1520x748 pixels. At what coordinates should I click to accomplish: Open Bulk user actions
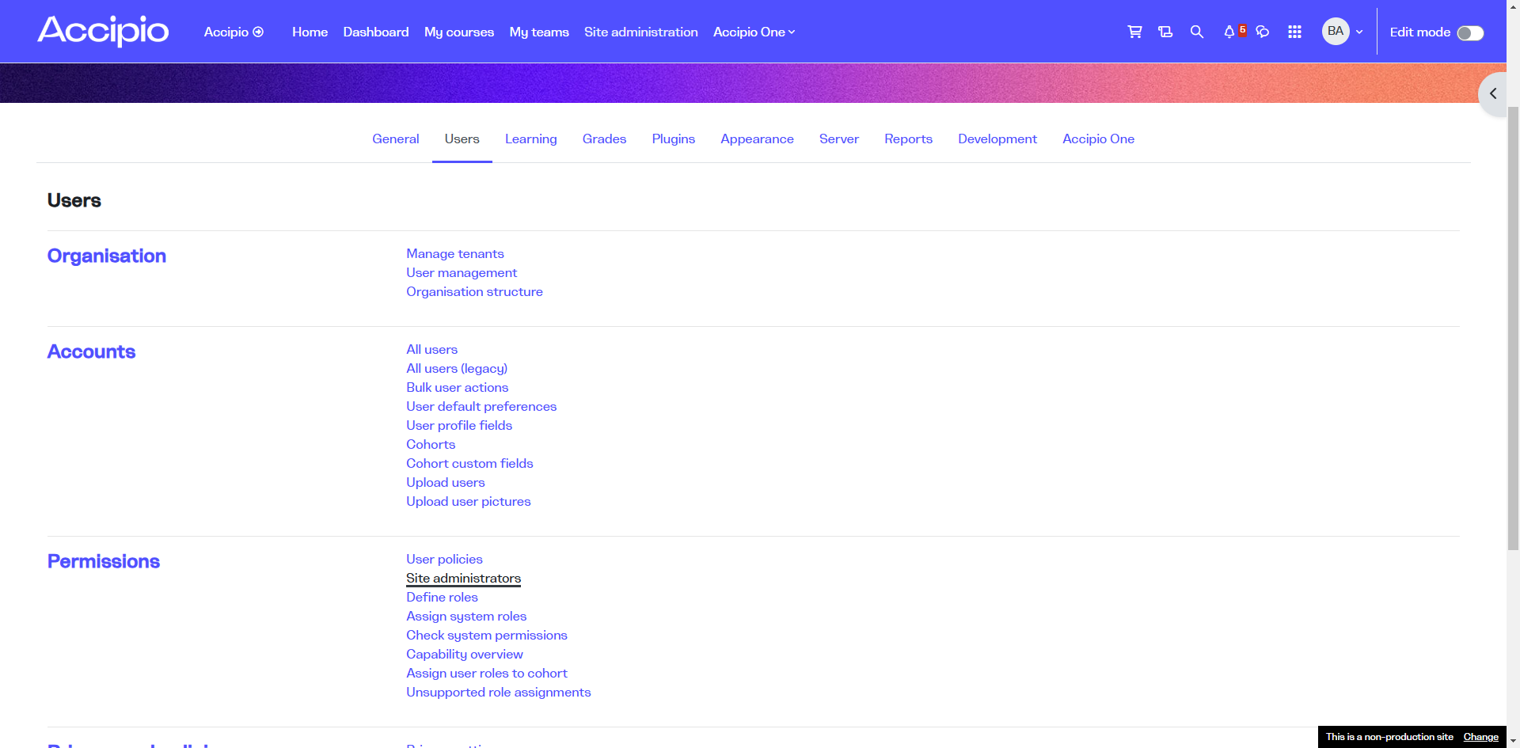point(458,387)
